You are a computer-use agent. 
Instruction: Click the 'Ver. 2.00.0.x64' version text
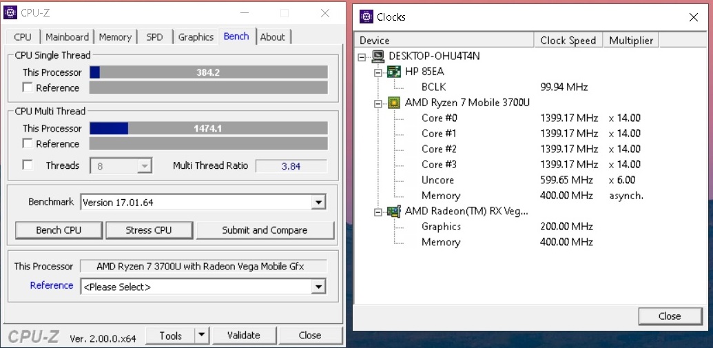pos(103,338)
